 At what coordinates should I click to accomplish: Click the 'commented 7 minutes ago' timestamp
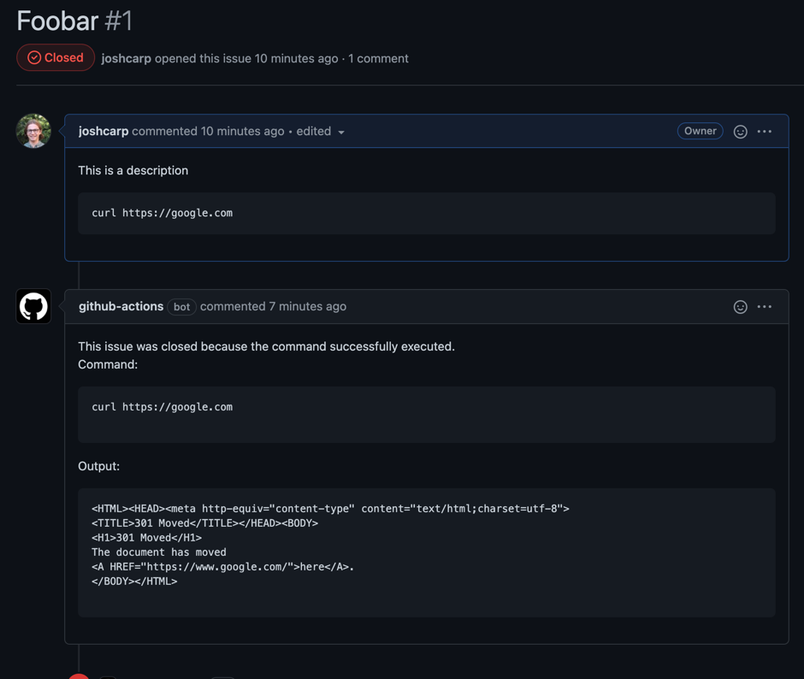(x=273, y=306)
